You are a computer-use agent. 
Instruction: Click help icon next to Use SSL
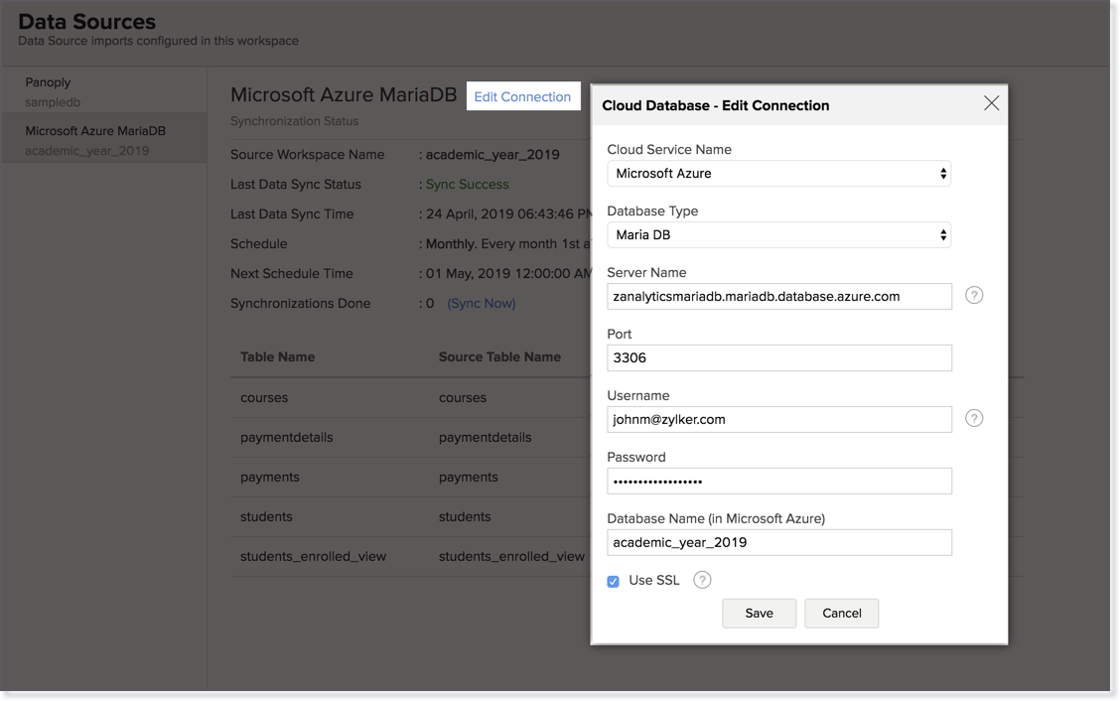(702, 580)
